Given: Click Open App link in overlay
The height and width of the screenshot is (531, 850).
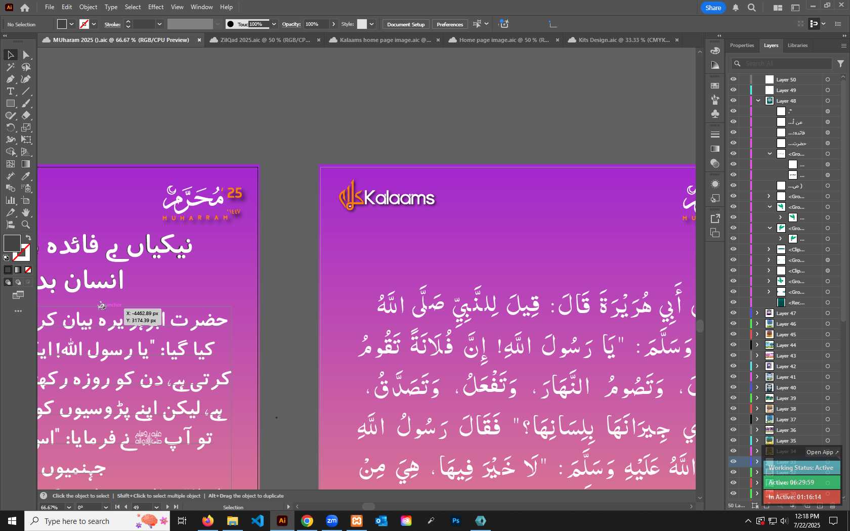Looking at the screenshot, I should click(x=822, y=452).
